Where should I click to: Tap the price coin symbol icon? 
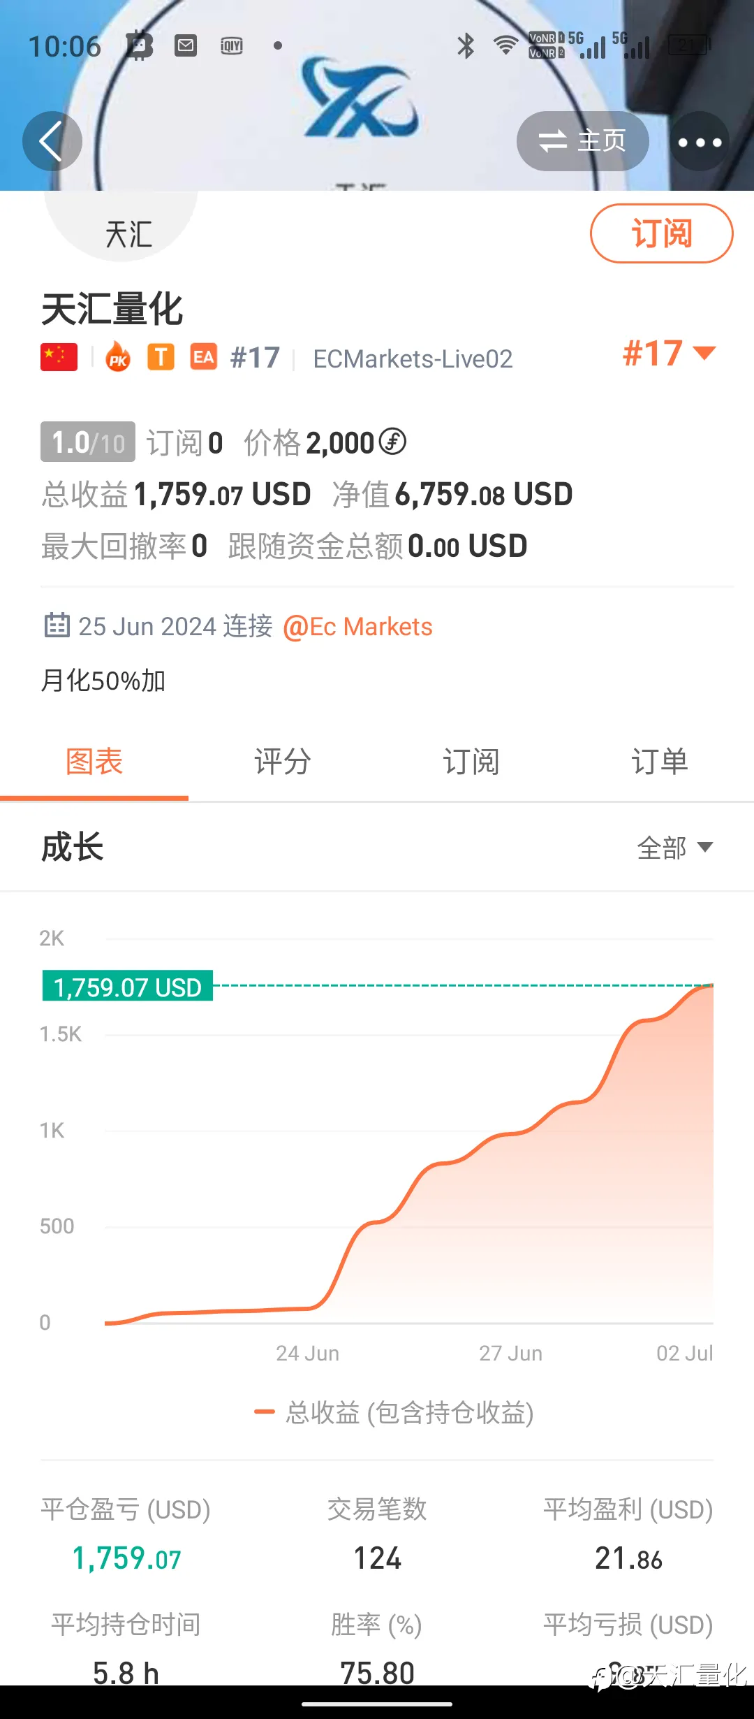392,442
